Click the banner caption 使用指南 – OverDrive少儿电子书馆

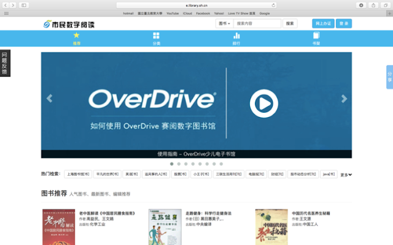coord(196,154)
